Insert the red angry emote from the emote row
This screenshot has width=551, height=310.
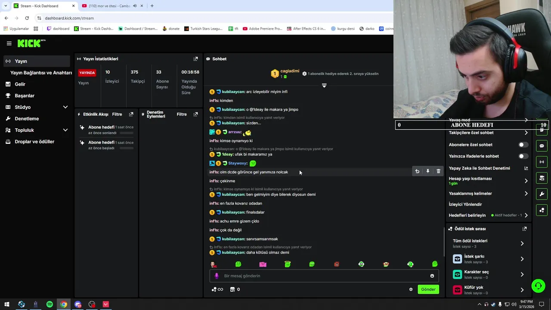coord(337,264)
